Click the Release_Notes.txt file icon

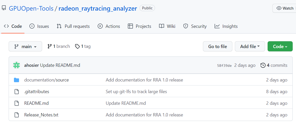pos(16,115)
